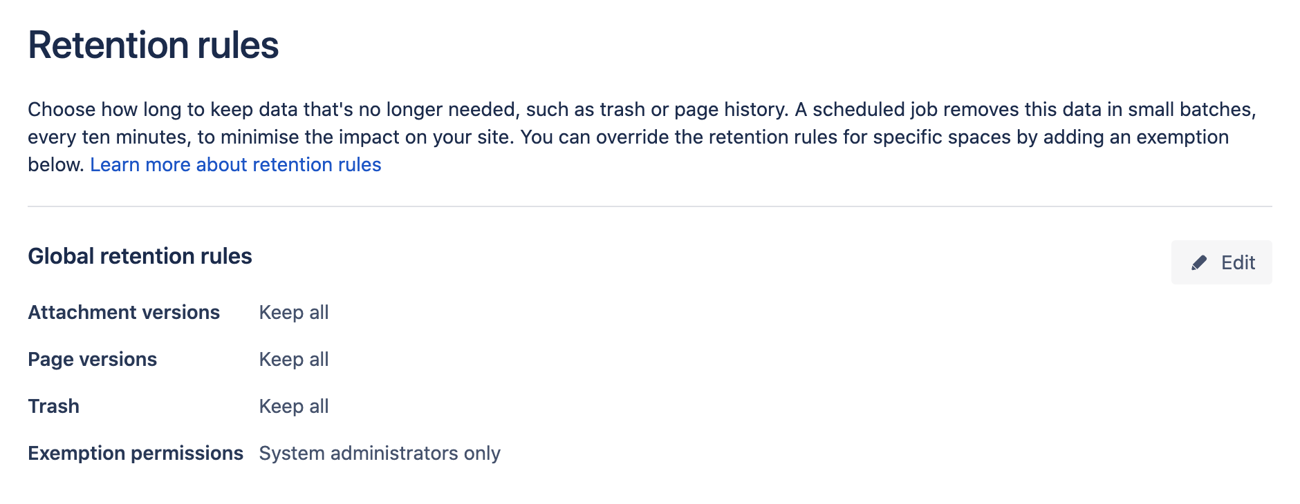Select the Global retention rules heading
Image resolution: width=1300 pixels, height=504 pixels.
pyautogui.click(x=140, y=256)
